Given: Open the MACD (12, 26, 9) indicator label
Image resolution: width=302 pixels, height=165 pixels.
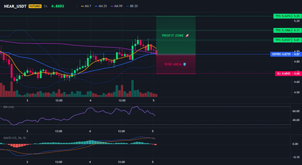Looking at the screenshot, I should click(15, 138).
